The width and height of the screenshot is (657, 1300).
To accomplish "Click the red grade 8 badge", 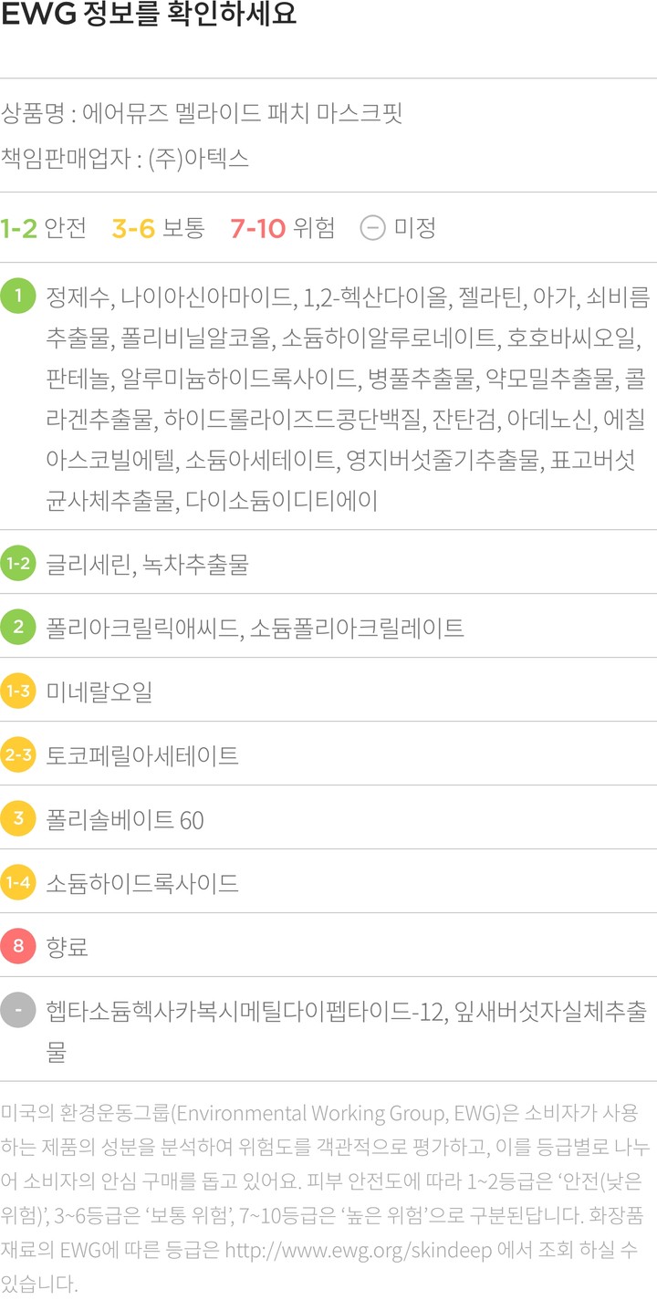I will [17, 947].
